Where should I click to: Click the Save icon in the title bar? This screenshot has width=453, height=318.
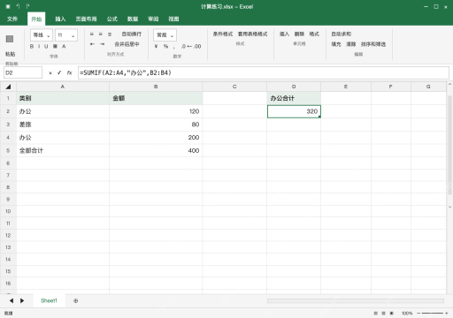click(8, 6)
